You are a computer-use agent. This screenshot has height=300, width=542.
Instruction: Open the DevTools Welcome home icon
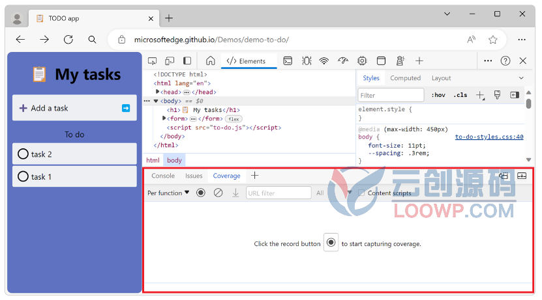pyautogui.click(x=210, y=61)
